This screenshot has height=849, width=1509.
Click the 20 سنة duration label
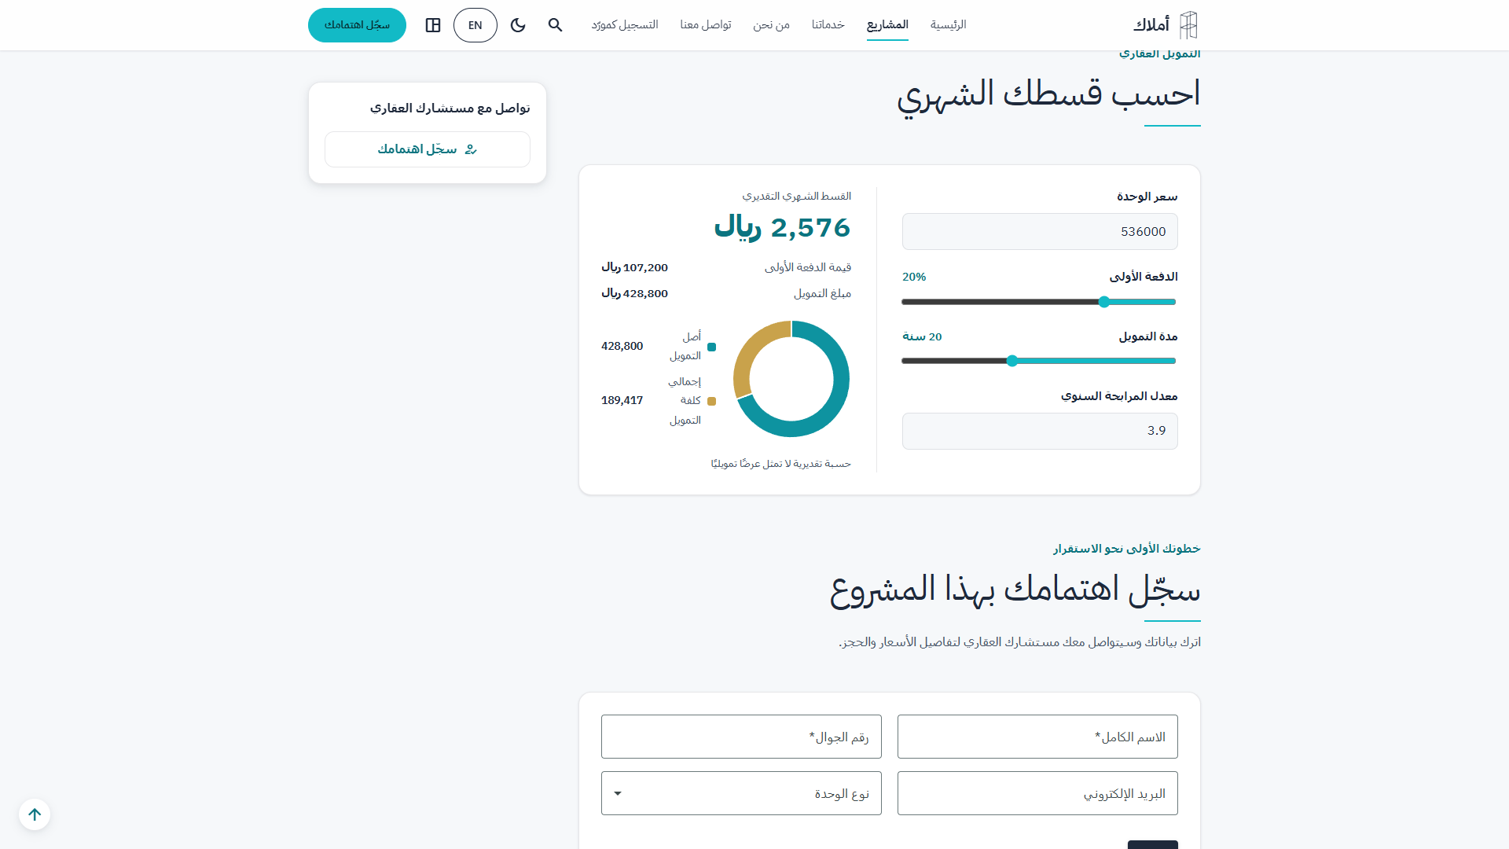pos(922,336)
